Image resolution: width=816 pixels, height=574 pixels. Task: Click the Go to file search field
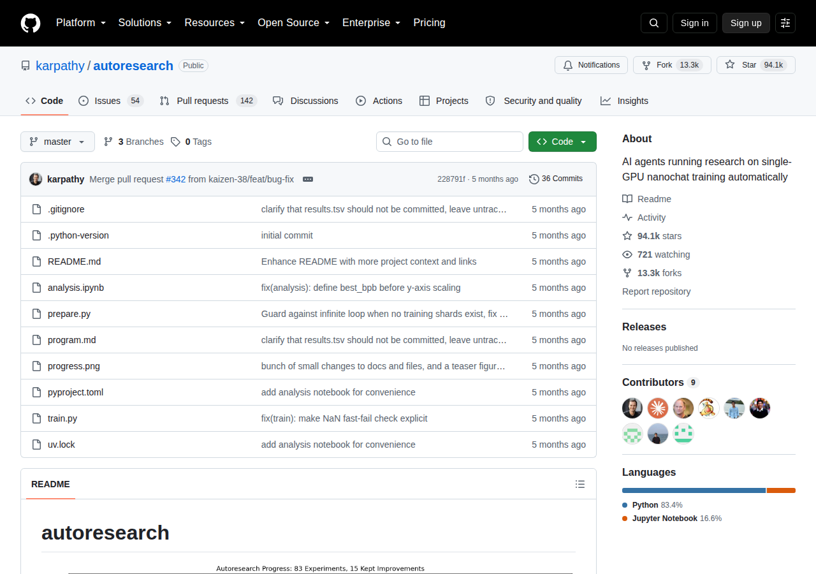click(x=449, y=142)
